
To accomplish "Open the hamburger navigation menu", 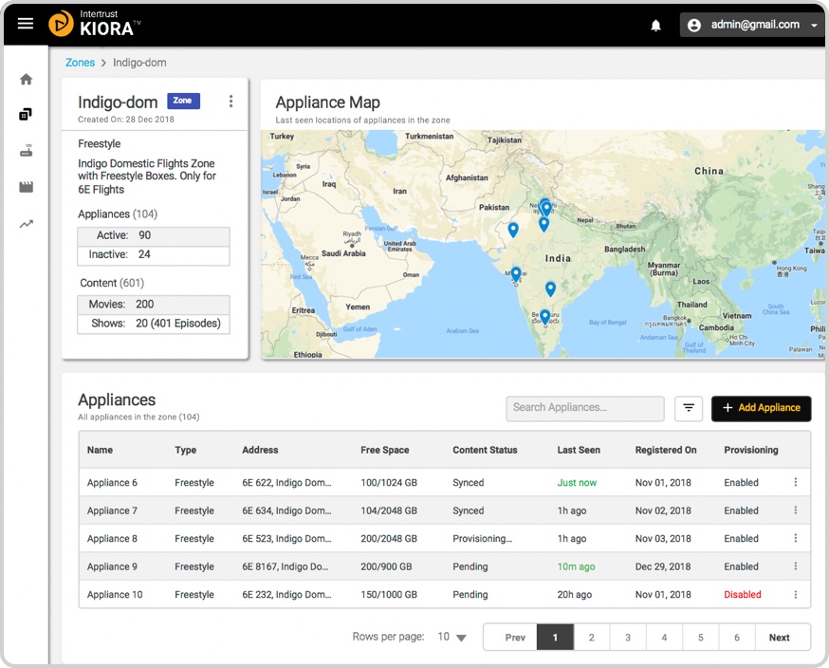I will point(26,24).
